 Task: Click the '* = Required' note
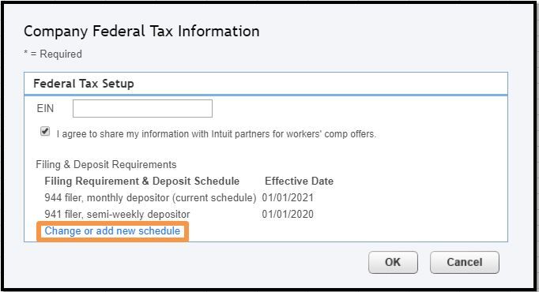tap(53, 54)
